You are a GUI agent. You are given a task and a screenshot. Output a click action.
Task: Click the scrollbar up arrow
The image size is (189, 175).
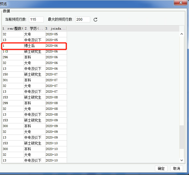(182, 34)
